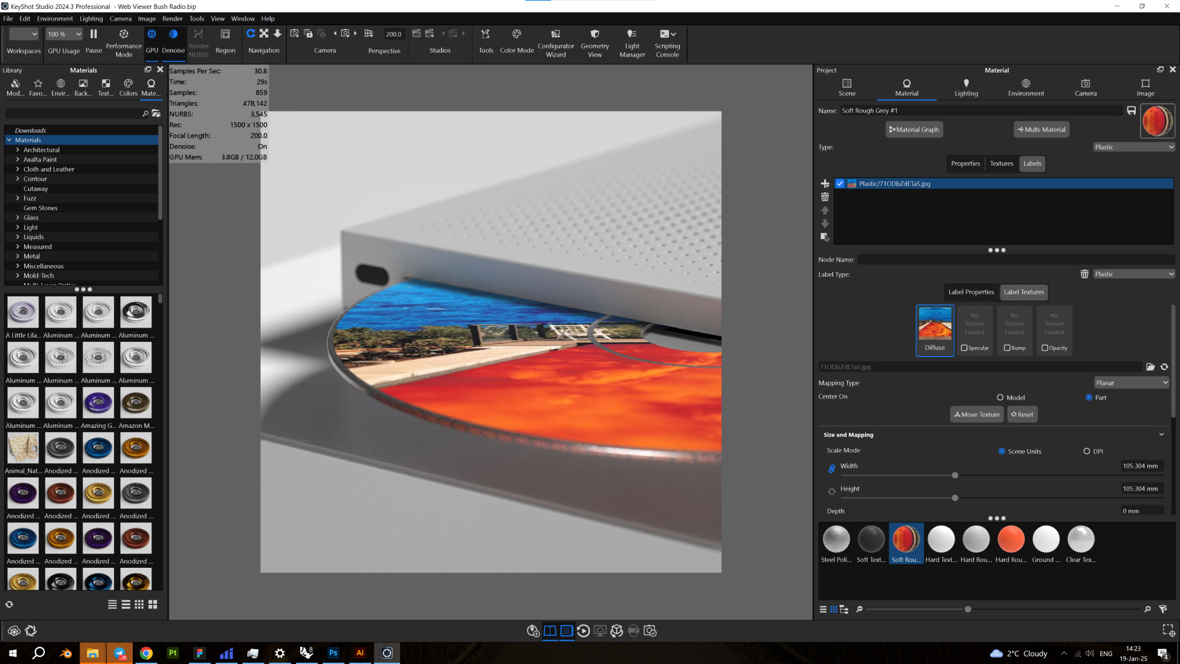Expand the Cloth and Leather folder

coord(18,169)
